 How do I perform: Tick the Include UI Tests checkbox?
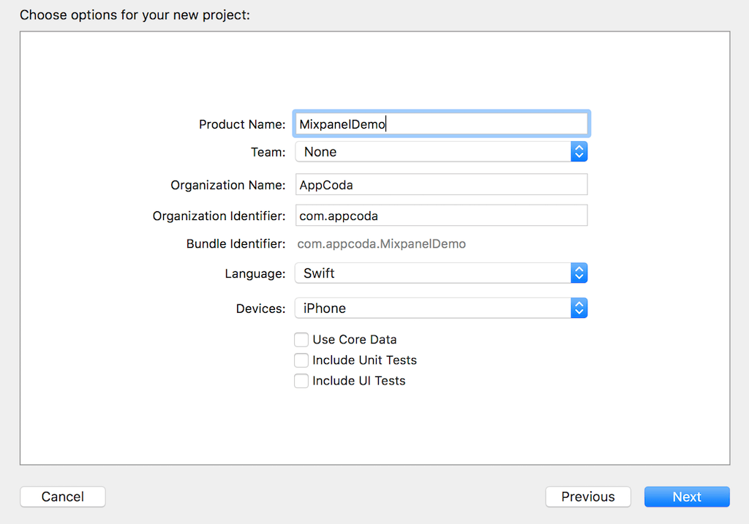[x=301, y=381]
